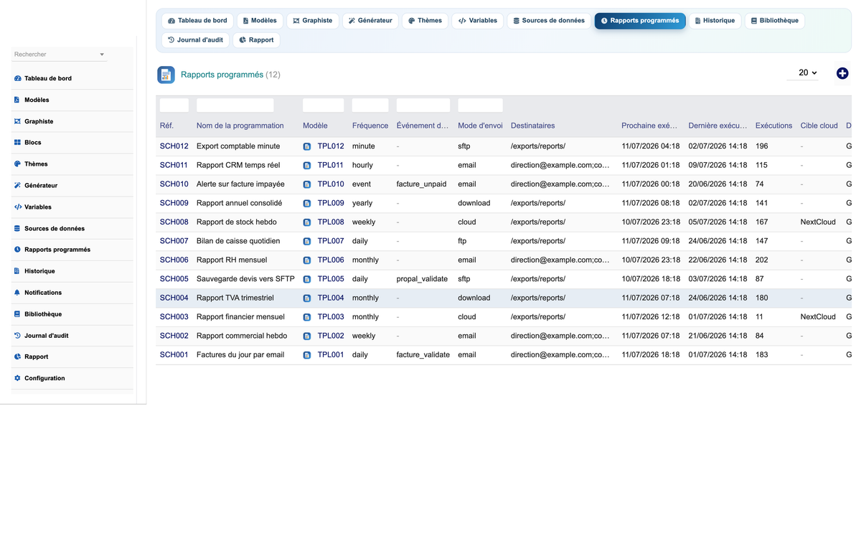Screen dimensions: 861x533
Task: Click the model icon next to TPL002
Action: coord(307,336)
